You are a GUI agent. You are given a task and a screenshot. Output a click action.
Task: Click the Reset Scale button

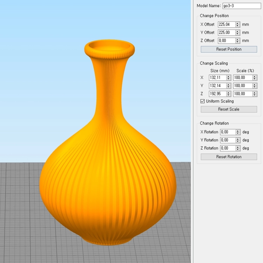click(x=229, y=109)
